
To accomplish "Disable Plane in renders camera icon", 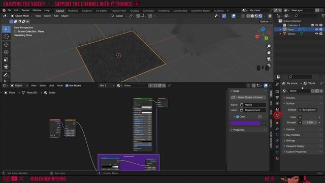I will pyautogui.click(x=321, y=29).
